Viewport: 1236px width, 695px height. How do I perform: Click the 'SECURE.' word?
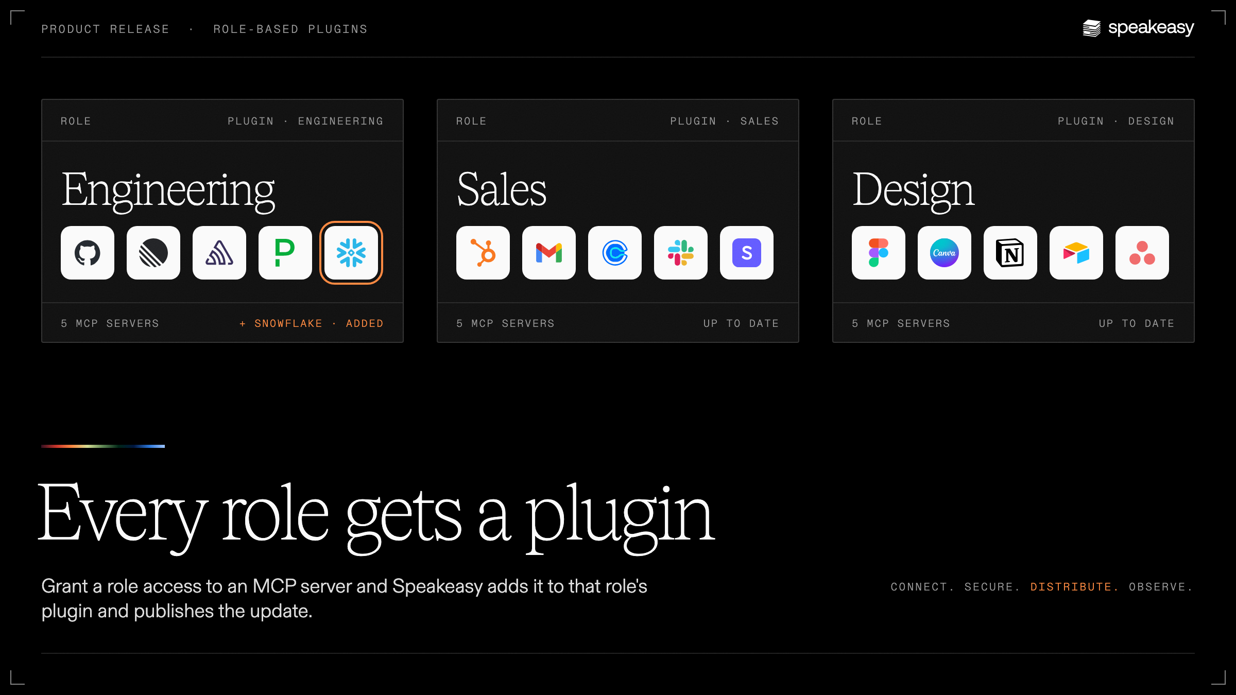point(992,587)
